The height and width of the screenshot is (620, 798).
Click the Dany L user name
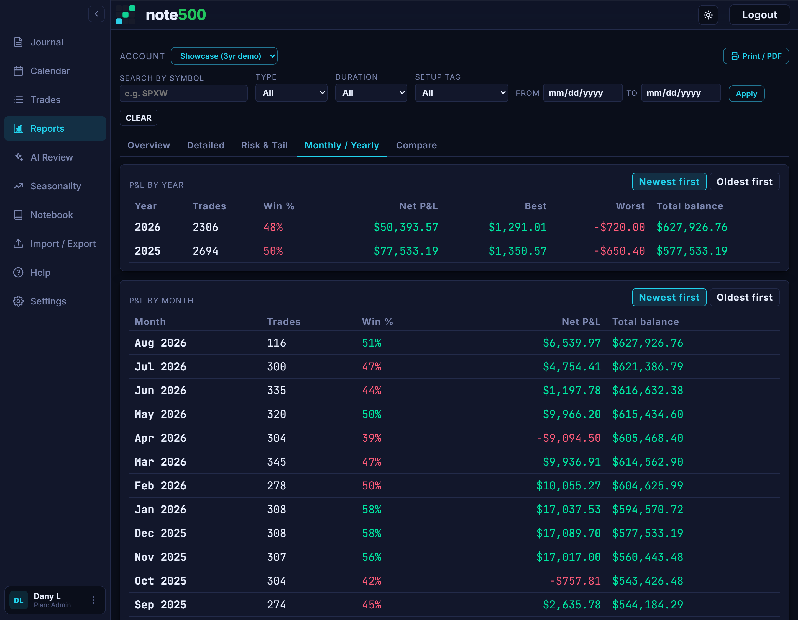click(47, 596)
